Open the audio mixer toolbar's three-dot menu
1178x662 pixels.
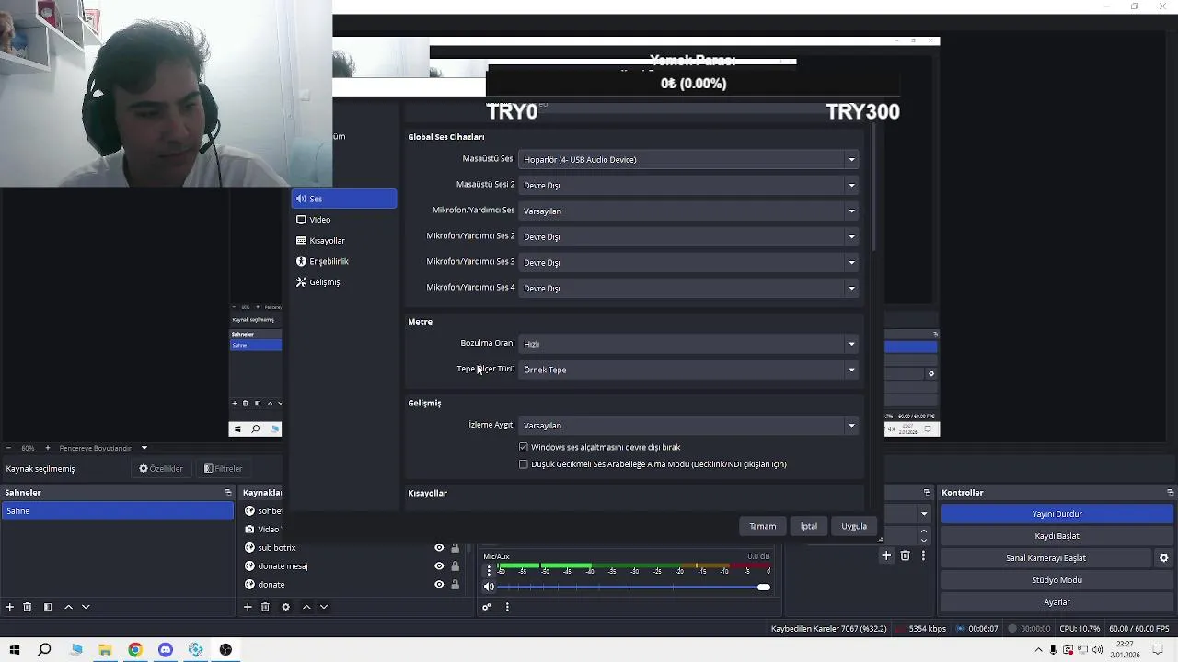[x=506, y=607]
